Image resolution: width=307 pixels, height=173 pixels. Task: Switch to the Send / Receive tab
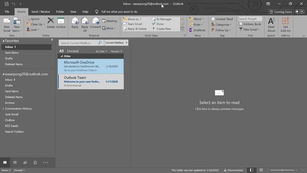pyautogui.click(x=40, y=12)
